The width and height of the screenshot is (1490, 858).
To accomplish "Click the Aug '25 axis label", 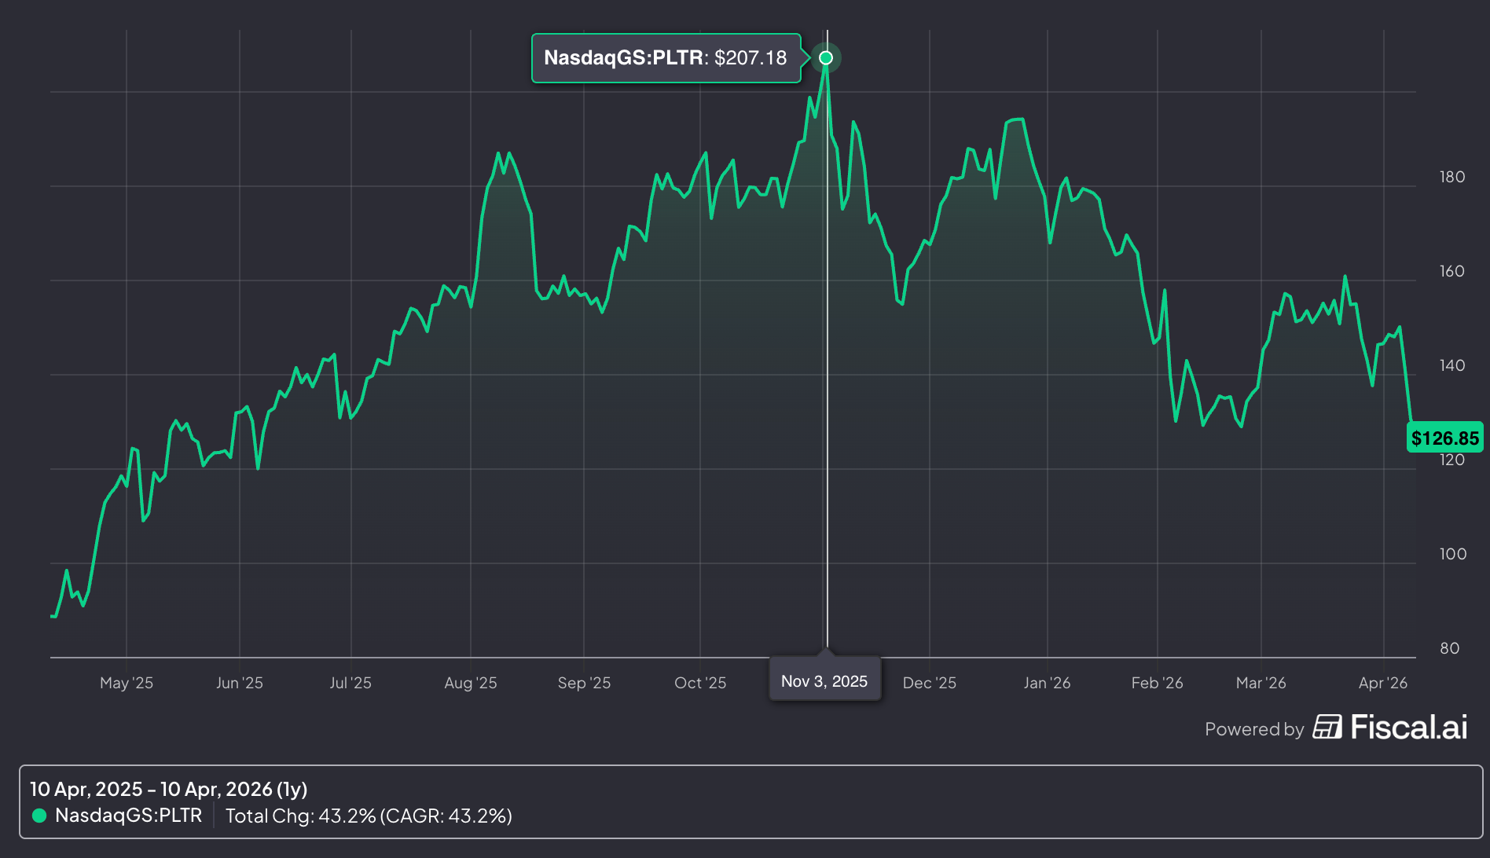I will (471, 683).
